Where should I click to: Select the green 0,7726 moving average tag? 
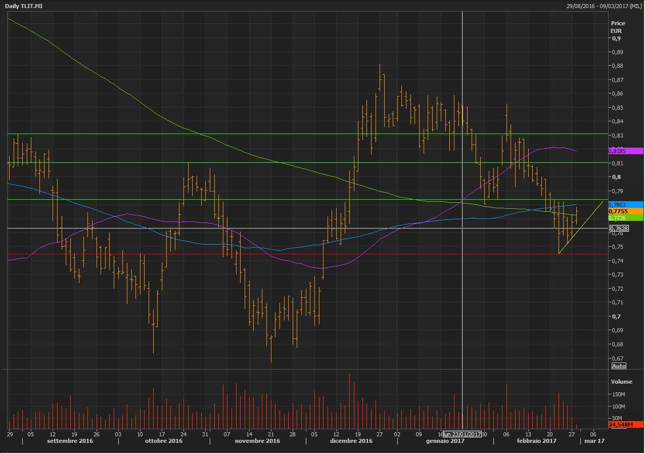[x=625, y=218]
